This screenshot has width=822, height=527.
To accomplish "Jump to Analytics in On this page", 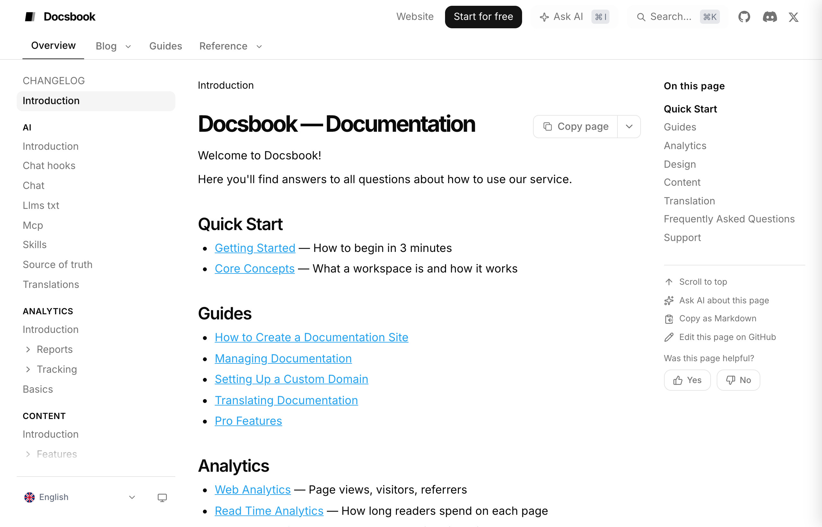I will (685, 146).
